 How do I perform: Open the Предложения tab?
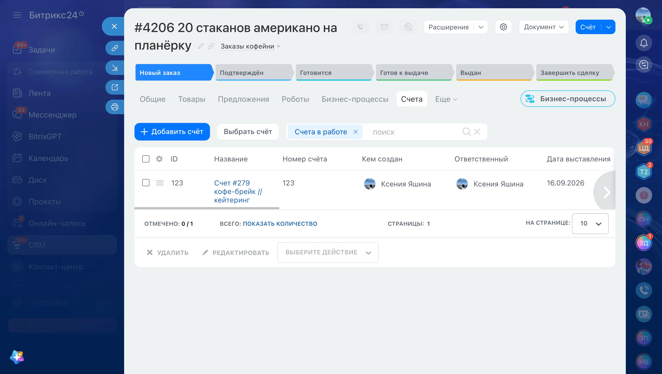pyautogui.click(x=243, y=99)
